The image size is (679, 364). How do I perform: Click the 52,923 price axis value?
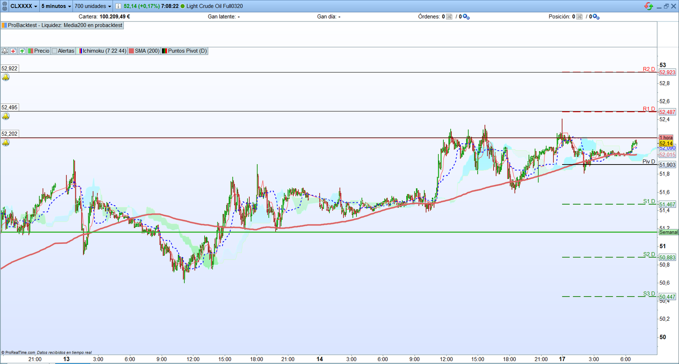[x=667, y=72]
